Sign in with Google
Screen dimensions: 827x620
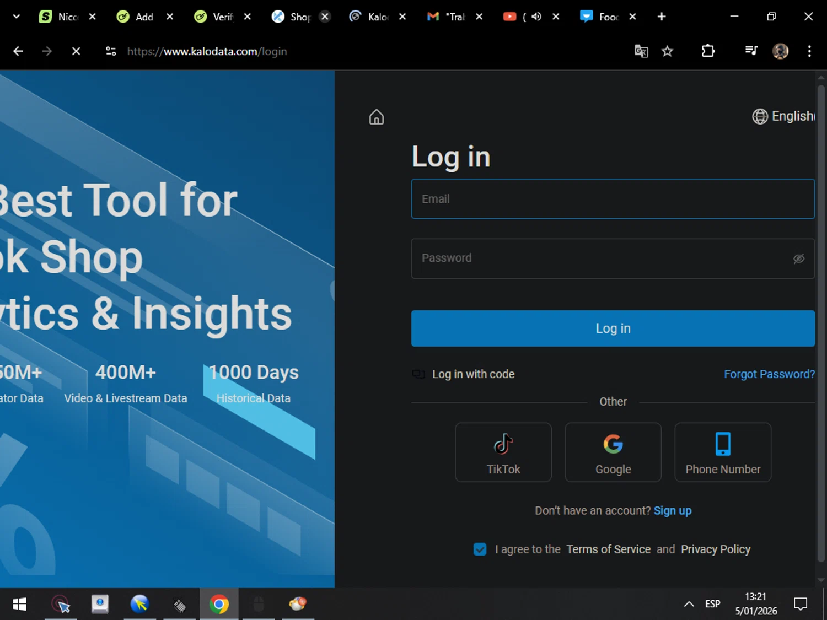[x=613, y=452]
